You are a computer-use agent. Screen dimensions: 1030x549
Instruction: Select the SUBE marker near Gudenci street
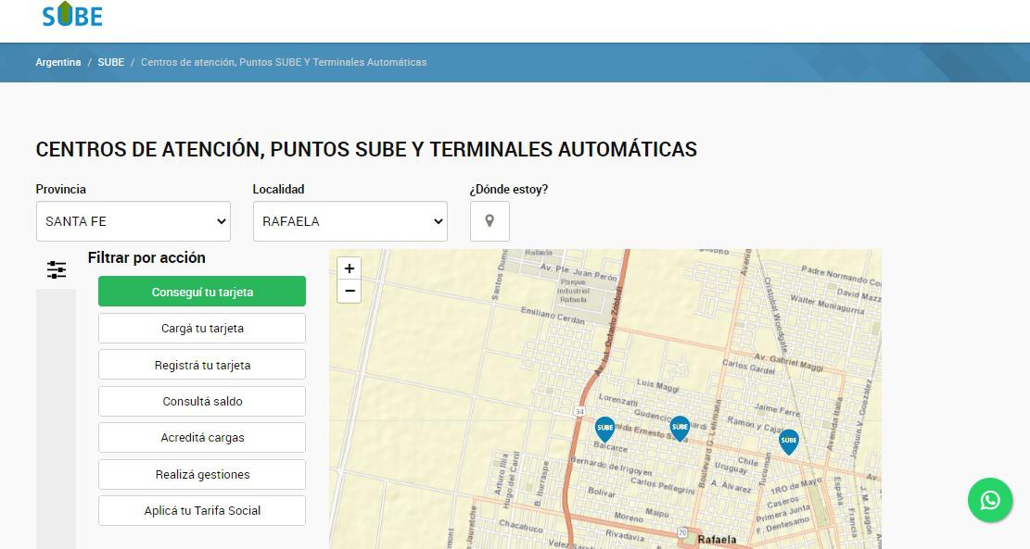click(x=680, y=429)
